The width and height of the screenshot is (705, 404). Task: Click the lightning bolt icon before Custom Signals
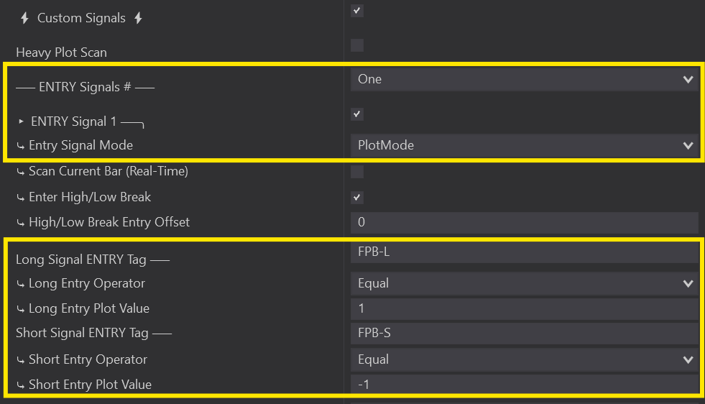click(x=24, y=18)
